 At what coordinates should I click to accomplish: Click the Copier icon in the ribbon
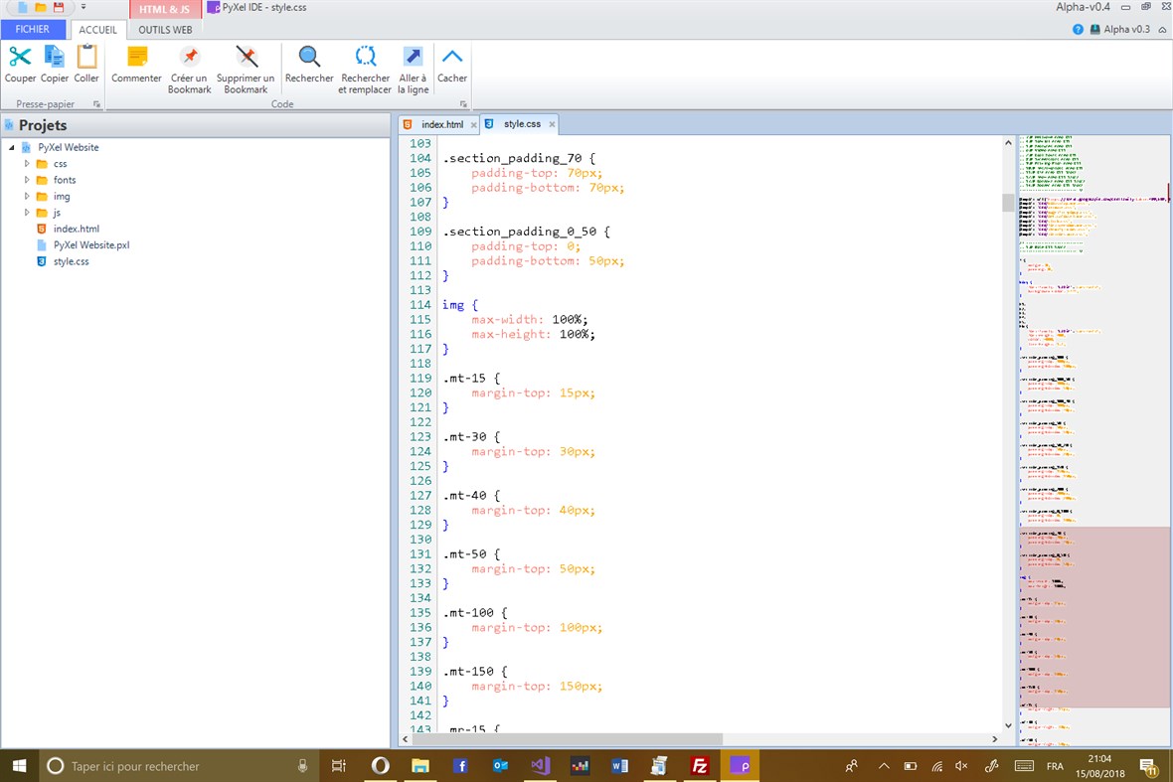54,65
